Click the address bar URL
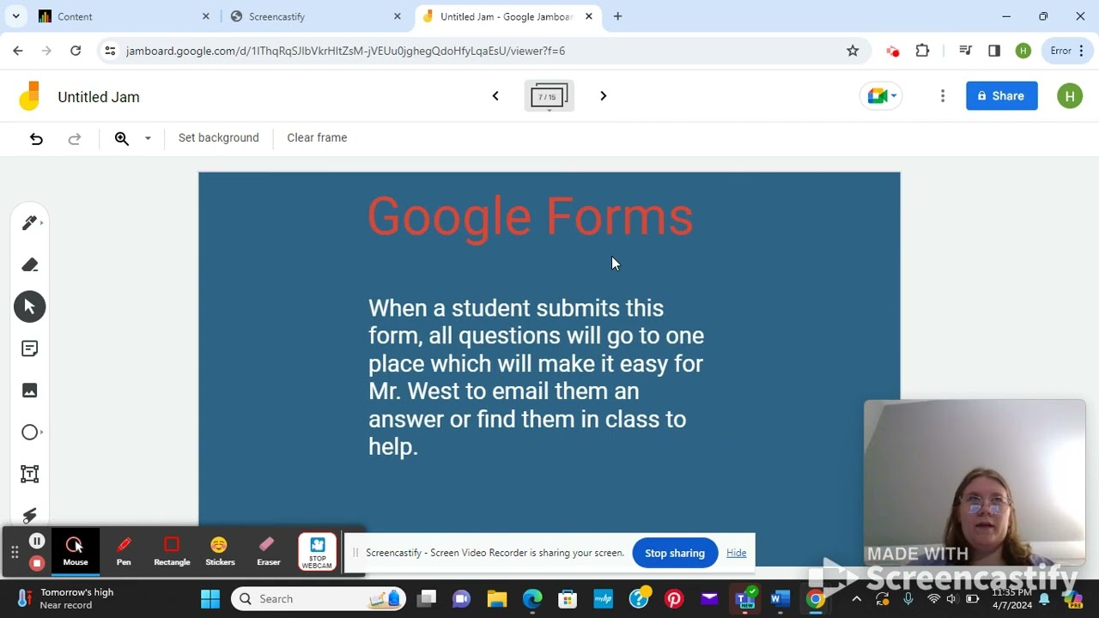This screenshot has height=618, width=1099. pos(345,51)
